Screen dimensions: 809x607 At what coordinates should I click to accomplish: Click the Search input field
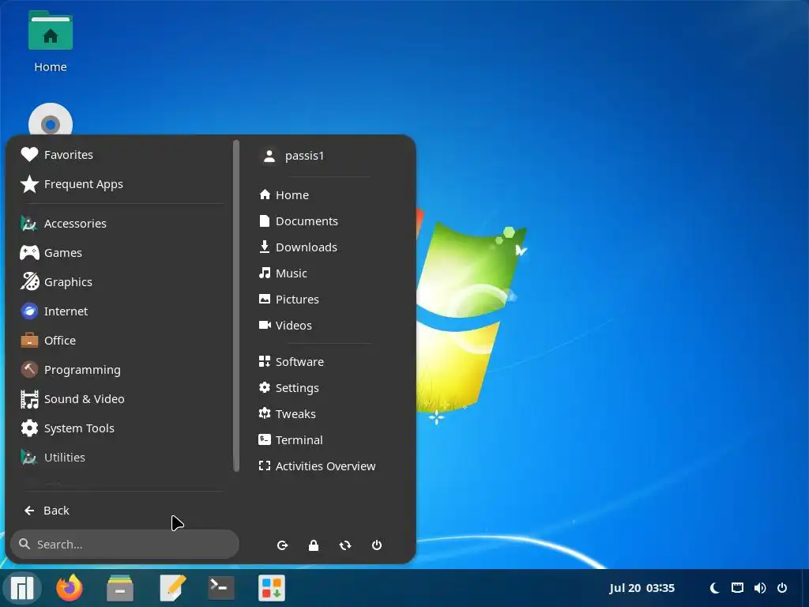tap(124, 544)
